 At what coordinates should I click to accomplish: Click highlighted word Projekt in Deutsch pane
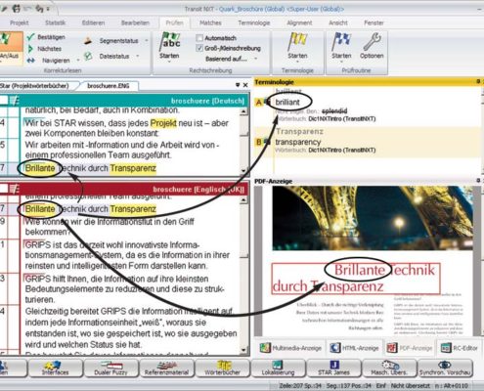click(163, 123)
